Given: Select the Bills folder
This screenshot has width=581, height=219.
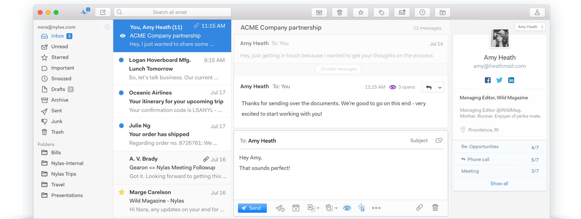Looking at the screenshot, I should click(x=56, y=153).
